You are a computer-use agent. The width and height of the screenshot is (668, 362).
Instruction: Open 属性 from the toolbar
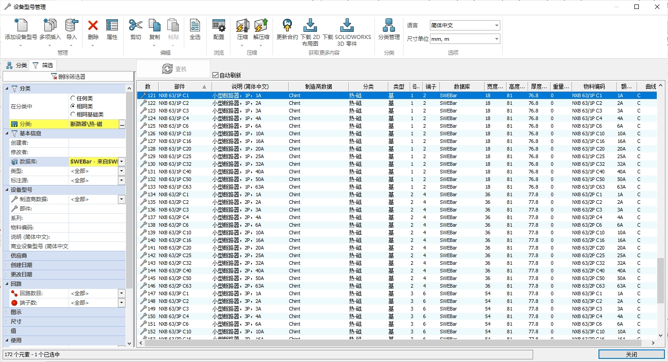112,26
